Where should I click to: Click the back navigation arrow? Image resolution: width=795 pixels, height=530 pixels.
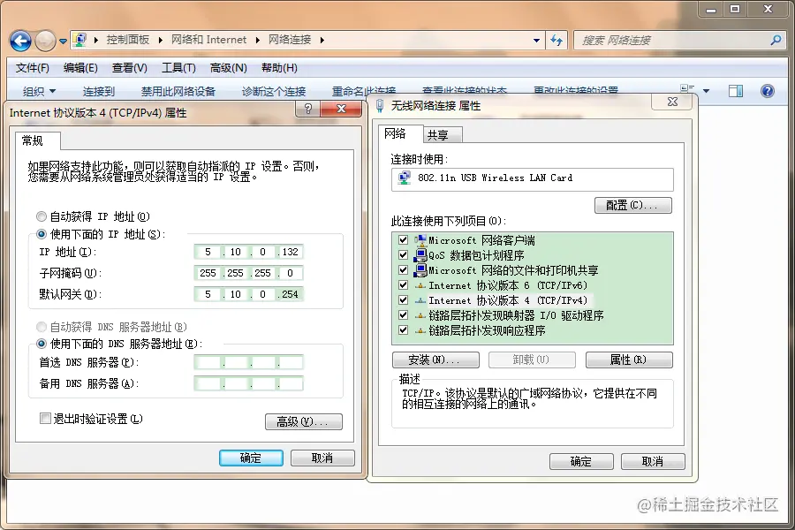pos(22,41)
